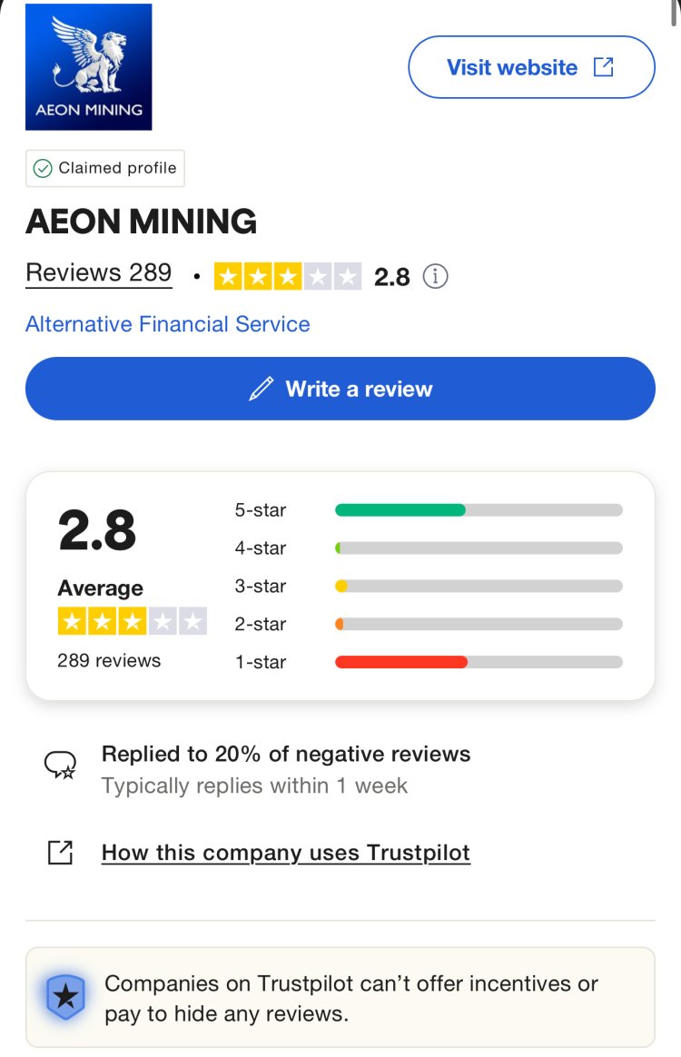Viewport: 681px width, 1057px height.
Task: Click the AEON MINING company logo
Action: point(88,66)
